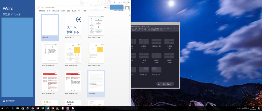This screenshot has width=262, height=111.
Task: Click the デザイン セット suggested search
Action: pyautogui.click(x=55, y=11)
